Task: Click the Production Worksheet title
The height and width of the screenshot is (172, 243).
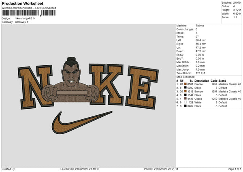Action: tap(22, 3)
